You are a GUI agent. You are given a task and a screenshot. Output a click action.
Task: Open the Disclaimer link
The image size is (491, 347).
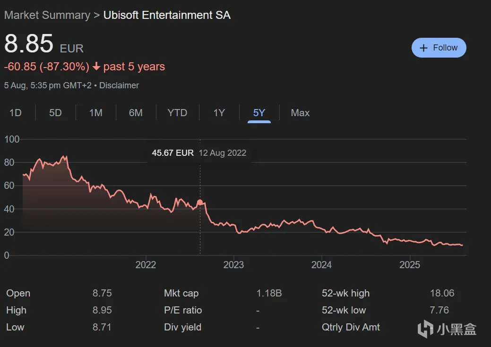119,85
